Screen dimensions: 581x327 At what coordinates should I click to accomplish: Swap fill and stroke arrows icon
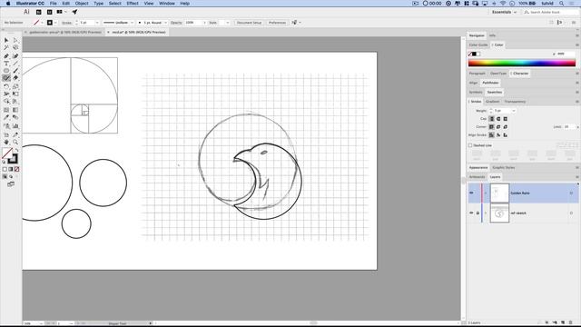click(16, 150)
